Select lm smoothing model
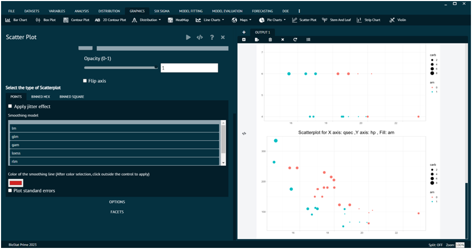Image resolution: width=472 pixels, height=249 pixels. pos(115,128)
